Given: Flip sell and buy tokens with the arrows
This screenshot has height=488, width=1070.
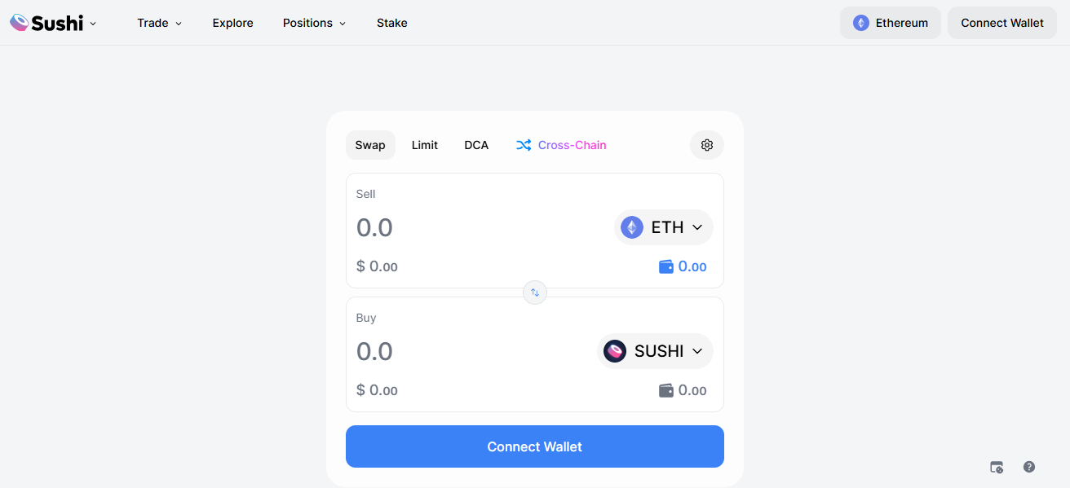Looking at the screenshot, I should coord(535,292).
